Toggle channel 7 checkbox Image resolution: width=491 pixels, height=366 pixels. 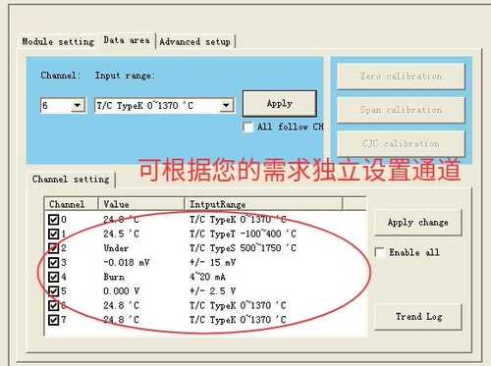pos(53,320)
